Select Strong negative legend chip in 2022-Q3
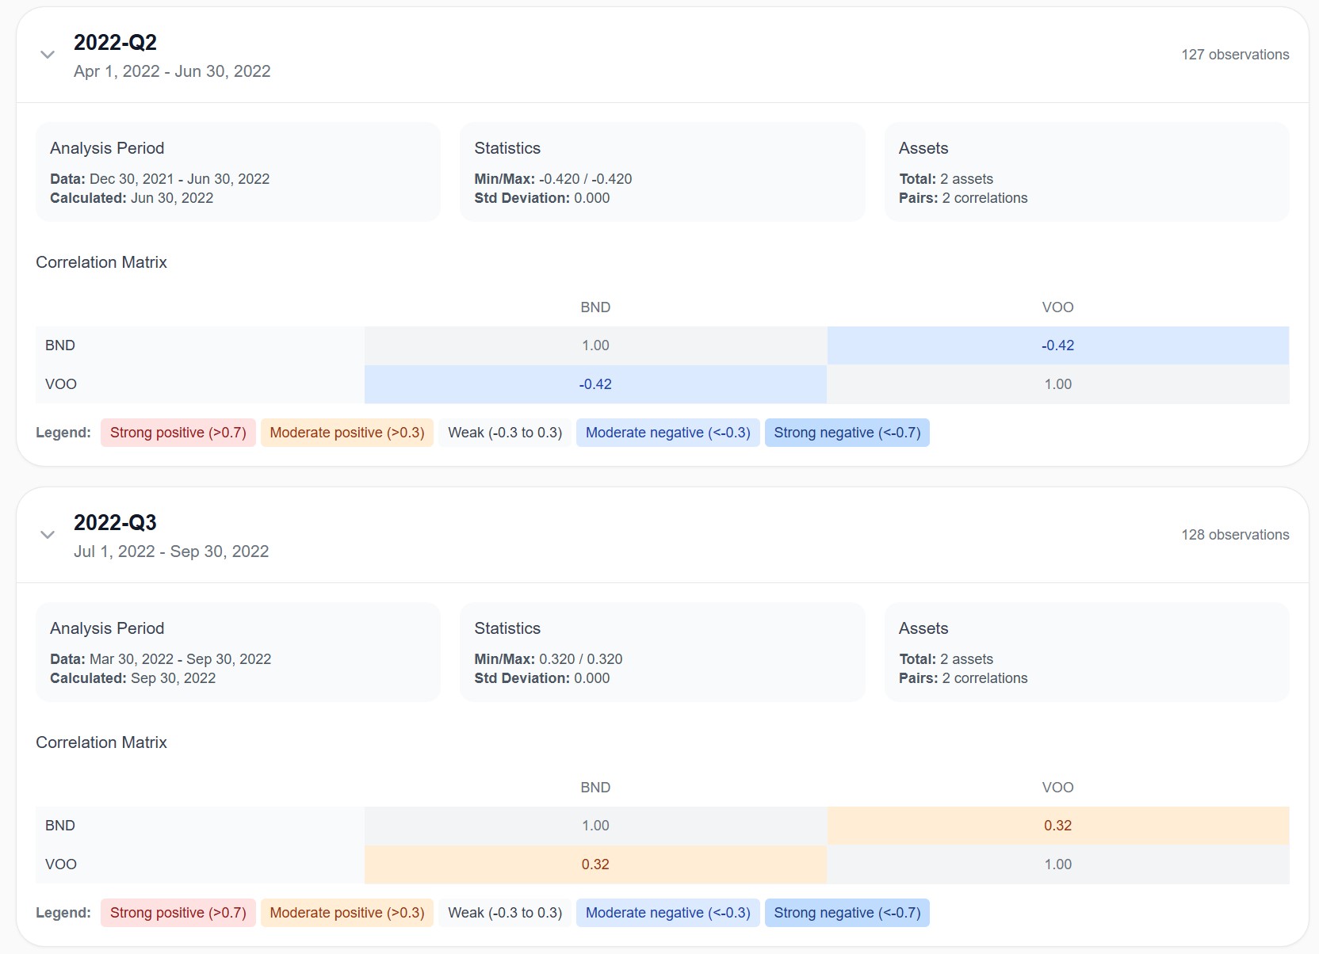The width and height of the screenshot is (1319, 954). coord(847,913)
